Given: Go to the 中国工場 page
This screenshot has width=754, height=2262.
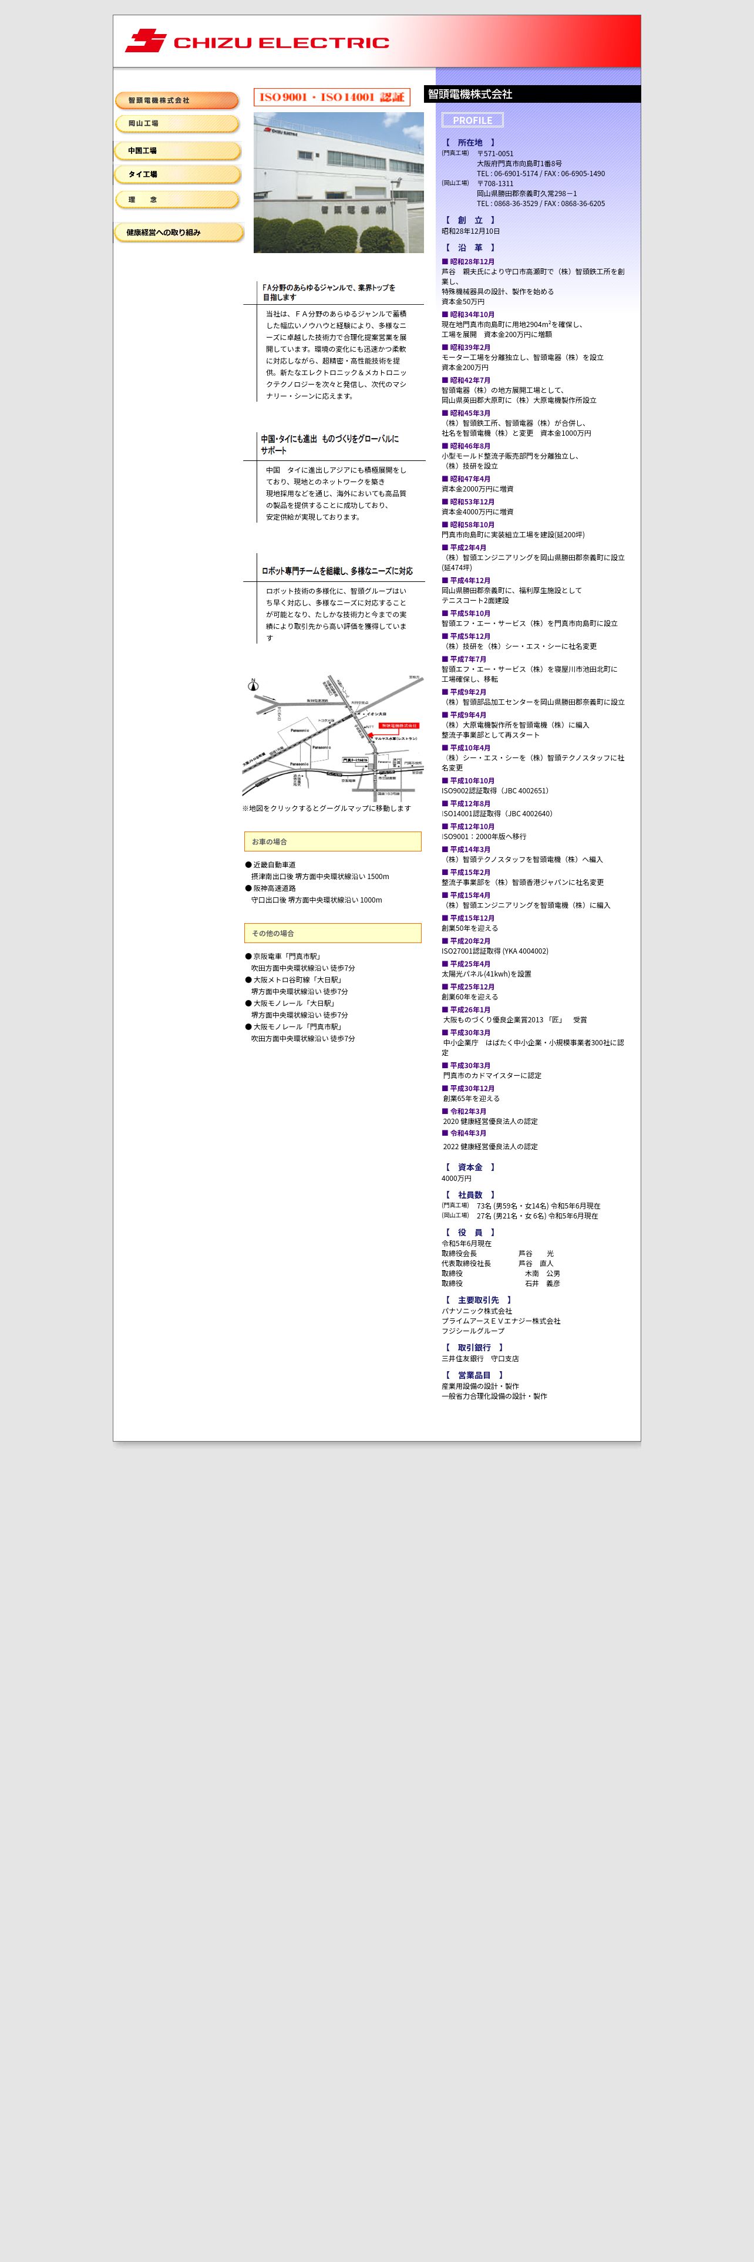Looking at the screenshot, I should [177, 151].
